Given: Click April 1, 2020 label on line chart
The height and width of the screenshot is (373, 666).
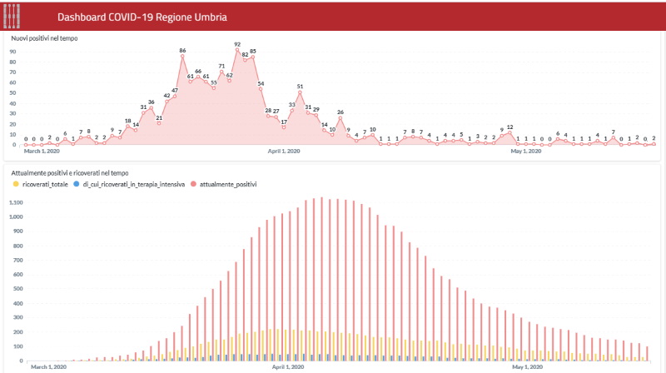Looking at the screenshot, I should [288, 152].
